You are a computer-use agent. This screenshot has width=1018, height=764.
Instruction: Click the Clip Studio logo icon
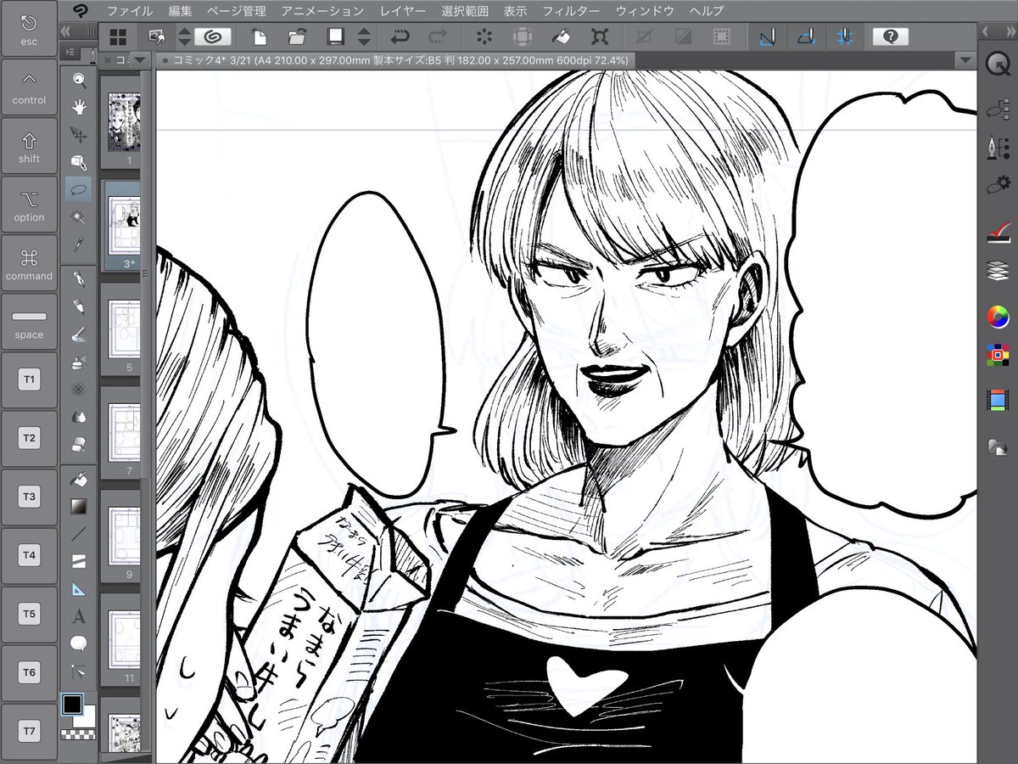tap(82, 11)
